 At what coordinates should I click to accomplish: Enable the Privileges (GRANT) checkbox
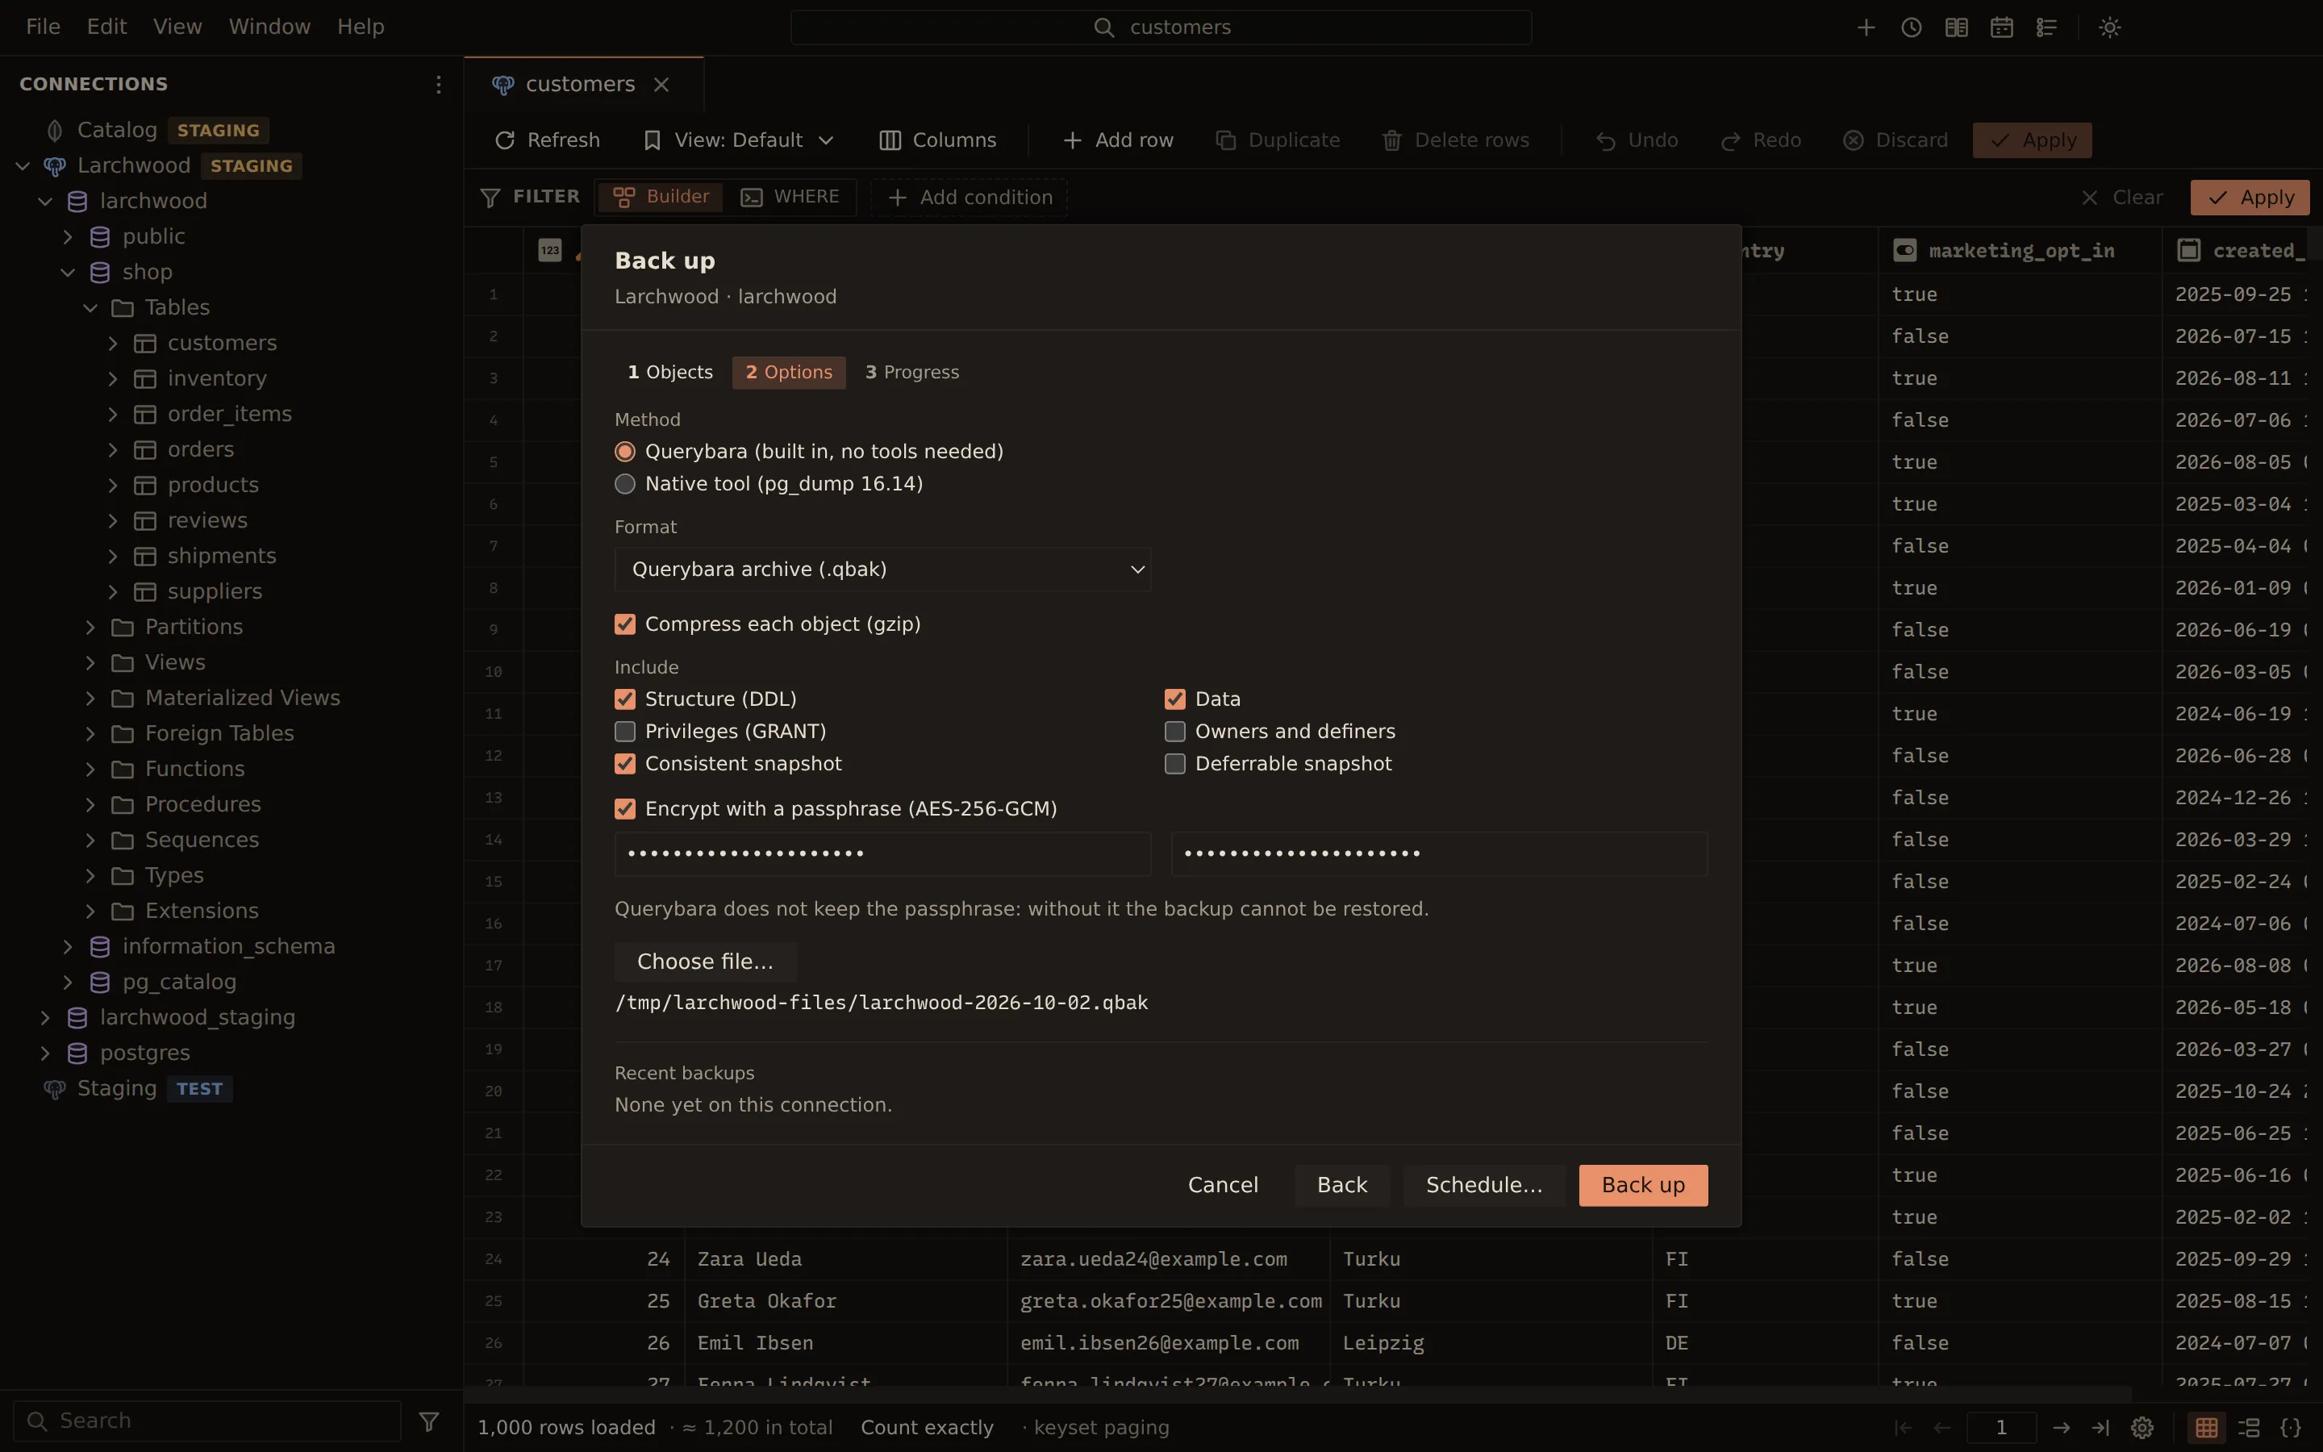(x=625, y=732)
